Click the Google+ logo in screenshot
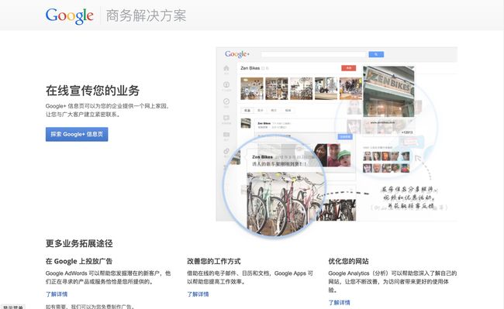The image size is (504, 309). click(x=237, y=54)
